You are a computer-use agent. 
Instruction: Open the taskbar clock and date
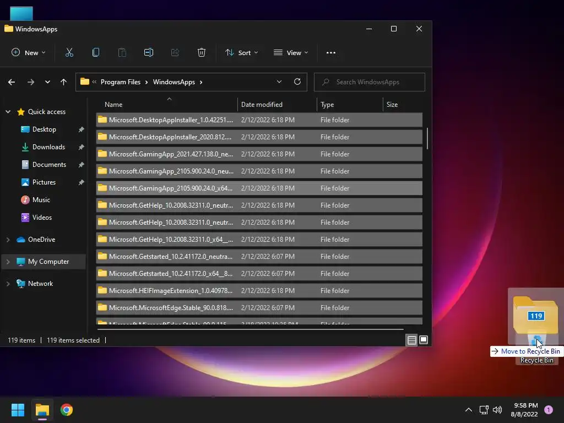(524, 410)
